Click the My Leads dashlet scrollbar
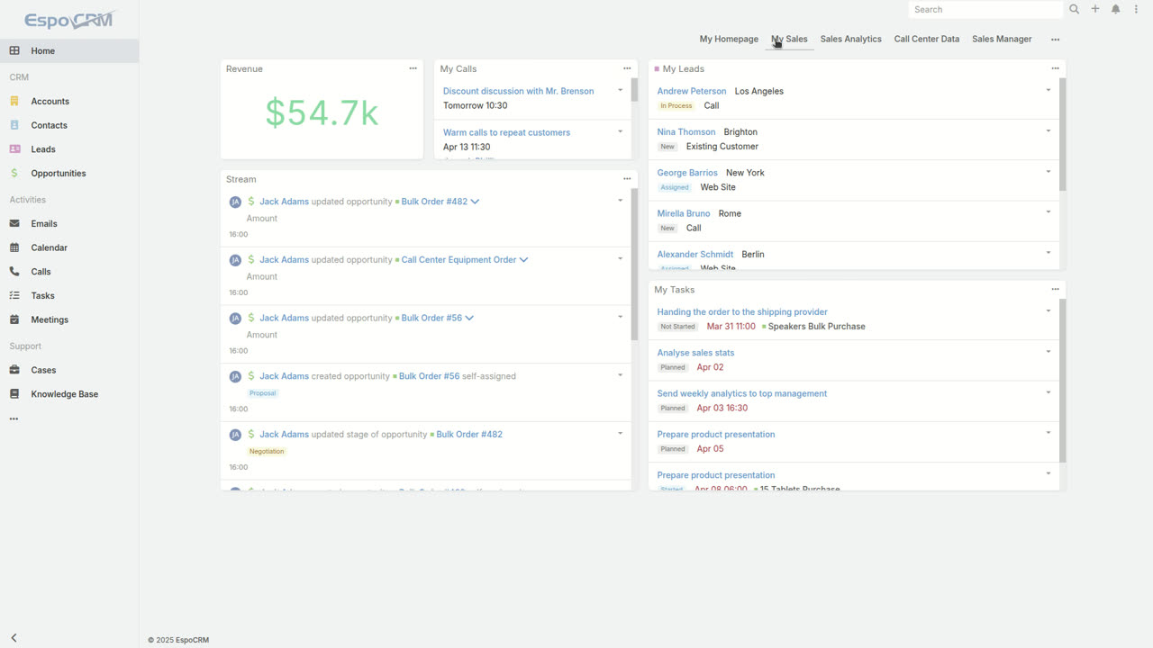The height and width of the screenshot is (648, 1153). coord(1063,135)
